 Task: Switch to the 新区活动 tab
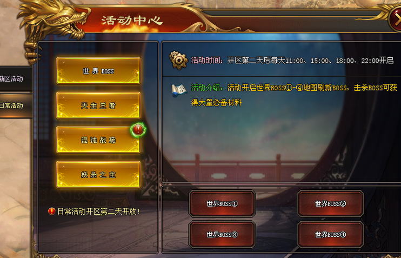[16, 78]
